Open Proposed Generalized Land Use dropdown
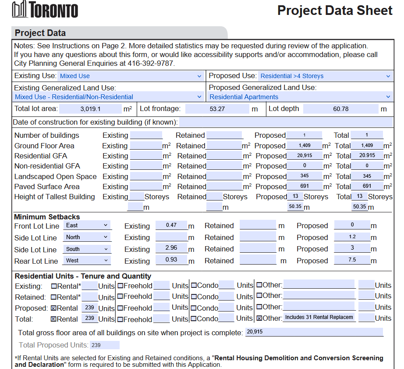404x369 pixels. 300,97
